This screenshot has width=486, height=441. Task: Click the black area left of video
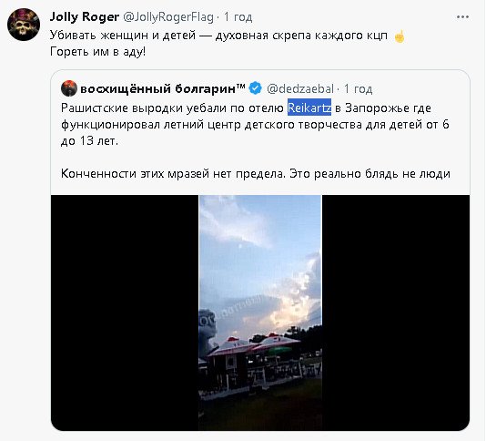[x=125, y=313]
